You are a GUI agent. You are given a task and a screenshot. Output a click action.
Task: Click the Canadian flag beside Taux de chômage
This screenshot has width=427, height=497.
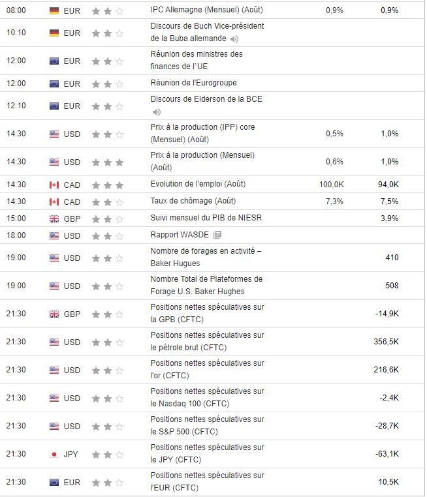point(55,202)
